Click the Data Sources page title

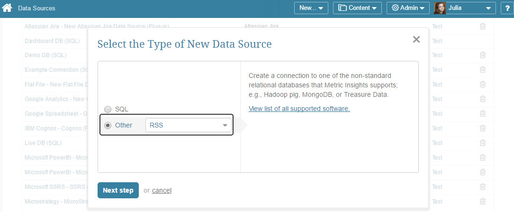37,8
